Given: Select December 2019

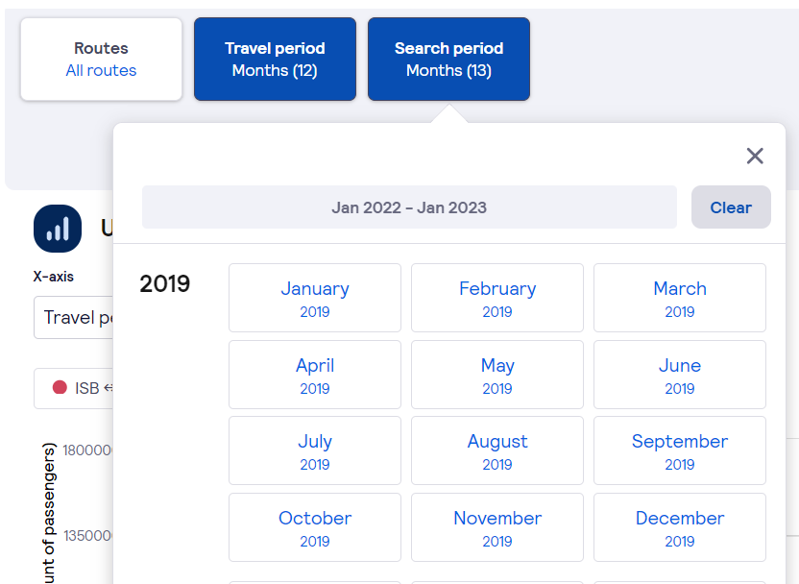Looking at the screenshot, I should pos(680,527).
